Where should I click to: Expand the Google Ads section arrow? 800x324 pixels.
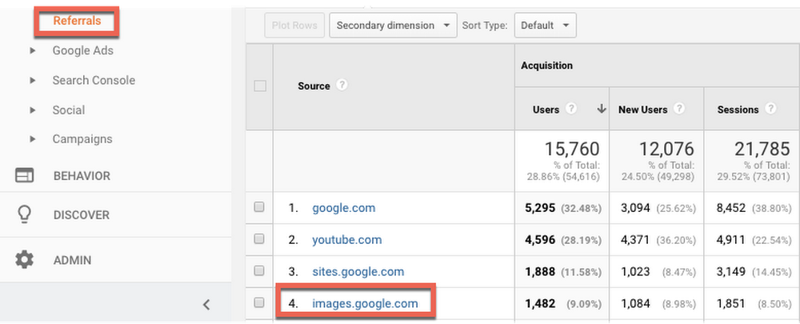[33, 50]
